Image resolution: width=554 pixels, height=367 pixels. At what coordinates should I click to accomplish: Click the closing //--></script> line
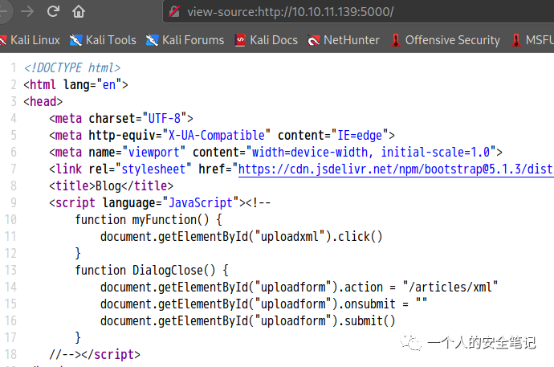tap(95, 355)
